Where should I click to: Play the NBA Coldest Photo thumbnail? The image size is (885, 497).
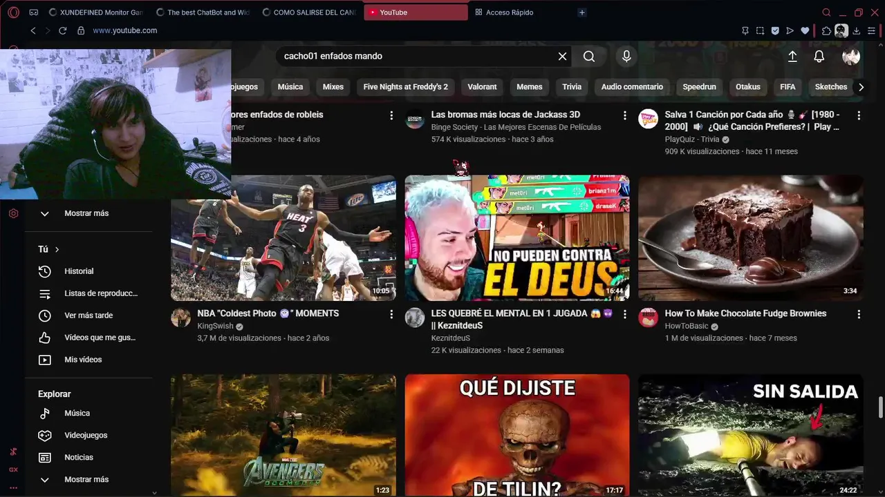click(283, 238)
